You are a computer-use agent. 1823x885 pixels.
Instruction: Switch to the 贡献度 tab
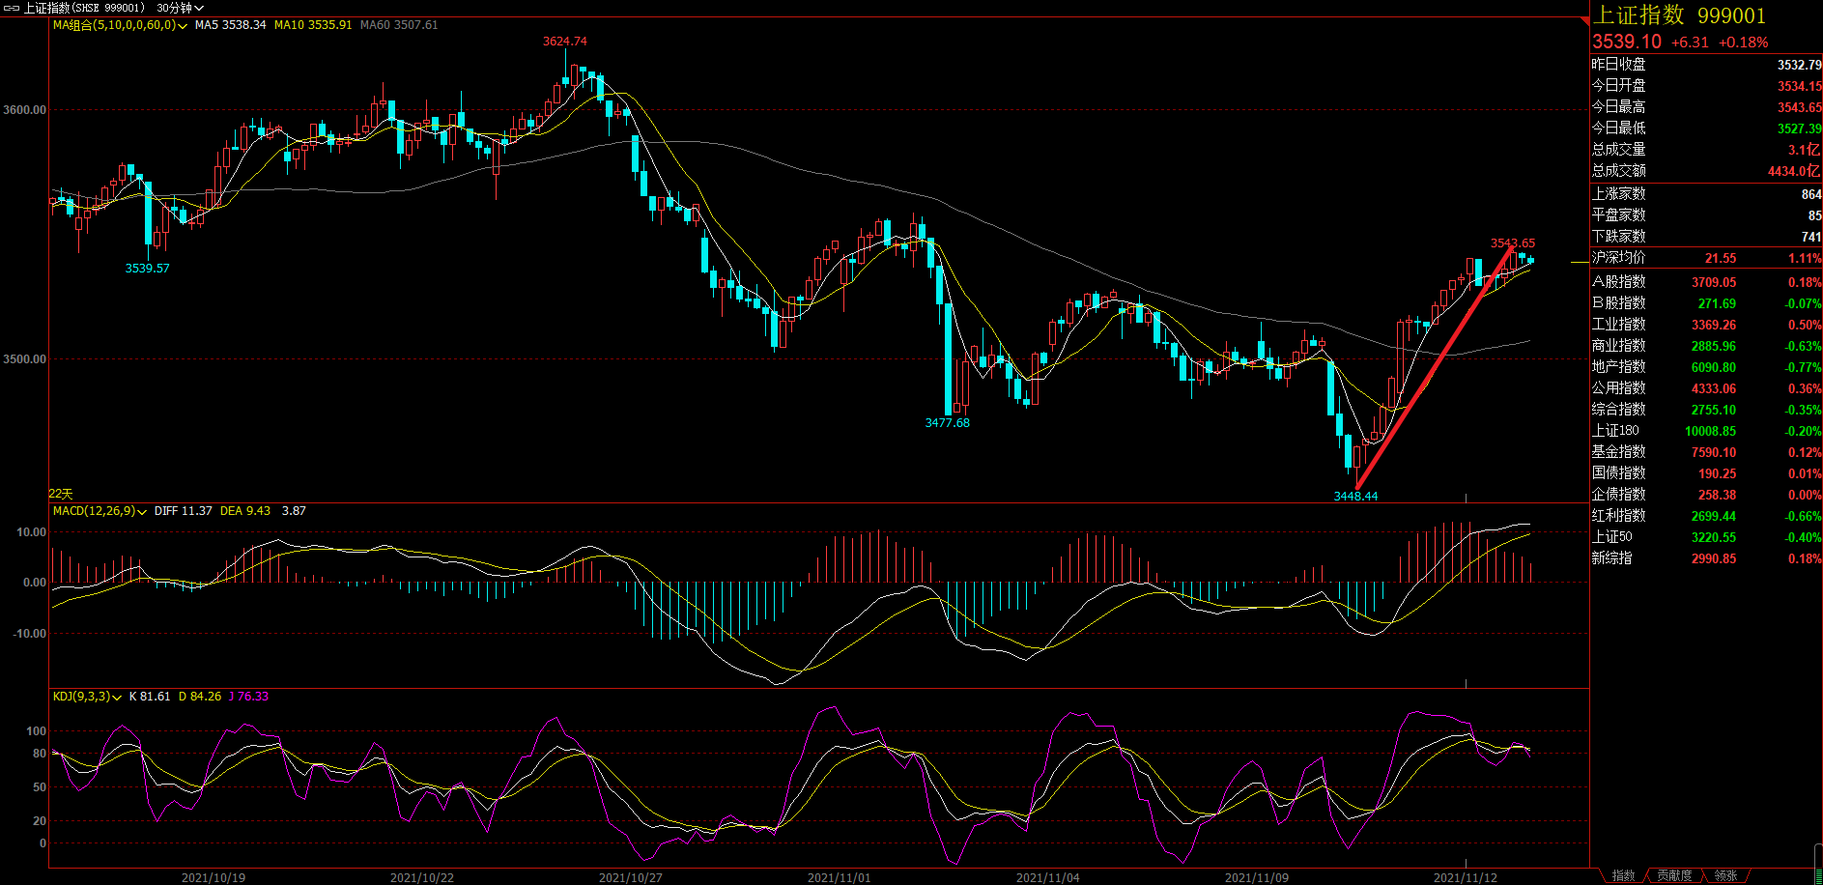1674,875
